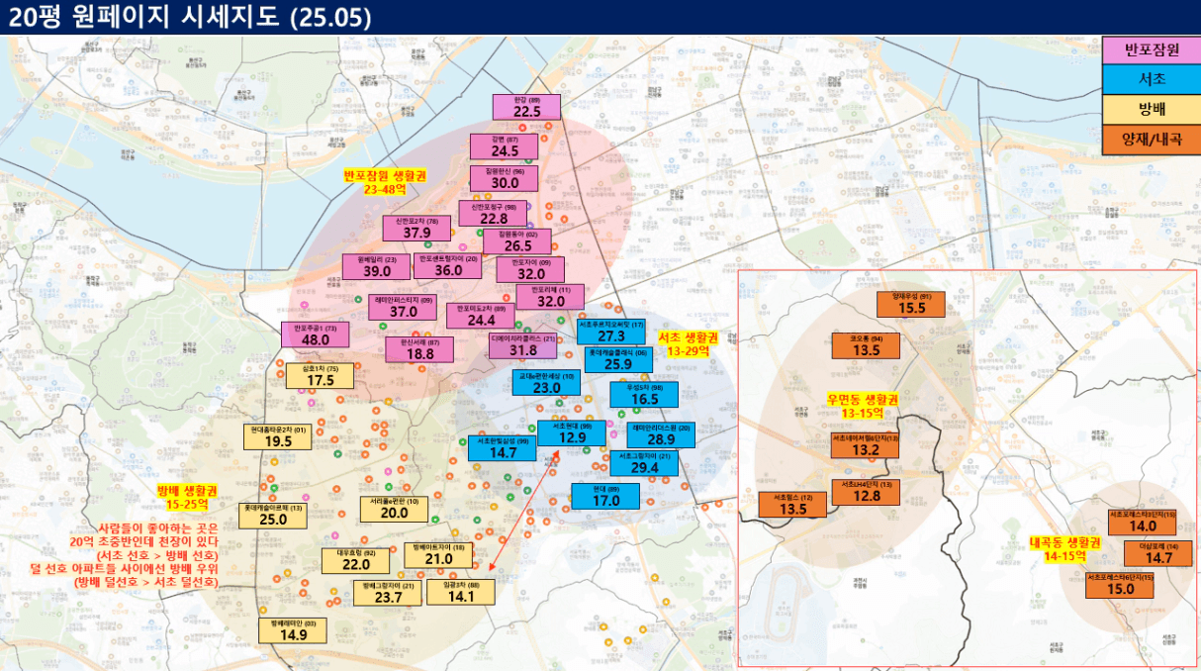
Task: Click the '내곡동 생활권 14-15억' heading
Action: 1064,549
